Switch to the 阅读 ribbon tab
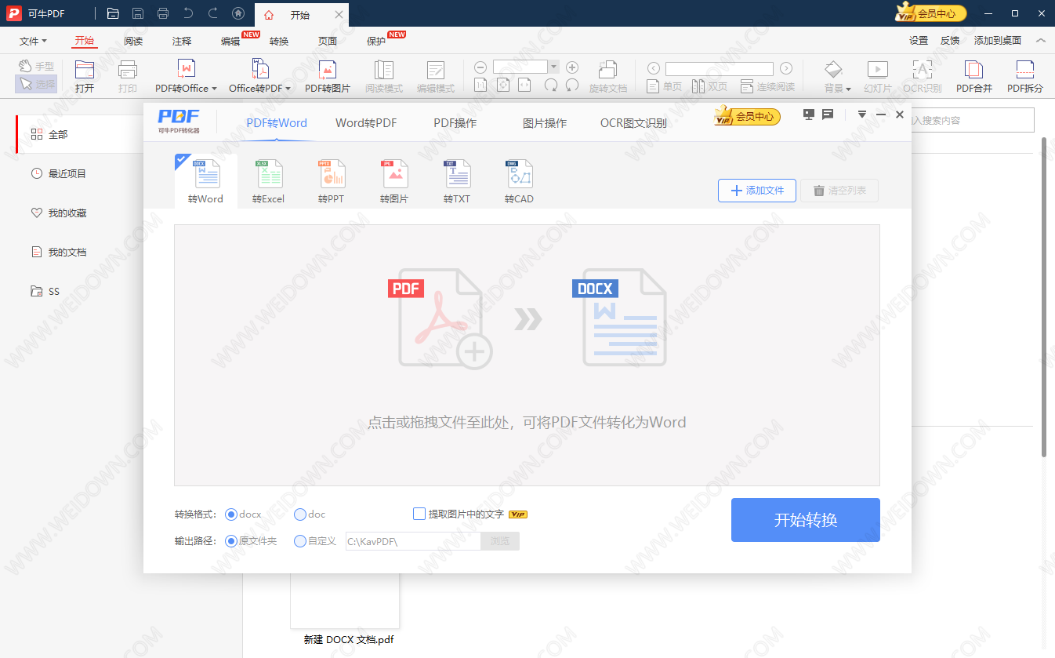The height and width of the screenshot is (658, 1055). [x=133, y=41]
